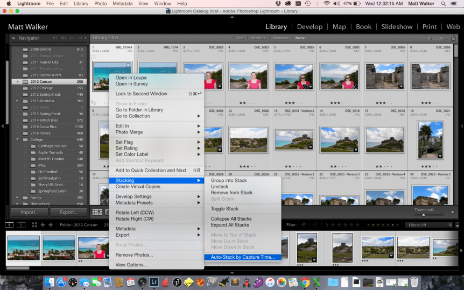Screen dimensions: 464x290
Task: Click the Wi-Fi status icon in menu bar
Action: tap(327, 4)
